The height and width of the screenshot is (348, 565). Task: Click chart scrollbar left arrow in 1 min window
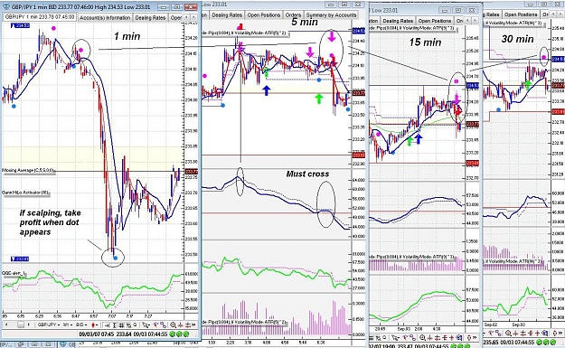tap(6, 324)
